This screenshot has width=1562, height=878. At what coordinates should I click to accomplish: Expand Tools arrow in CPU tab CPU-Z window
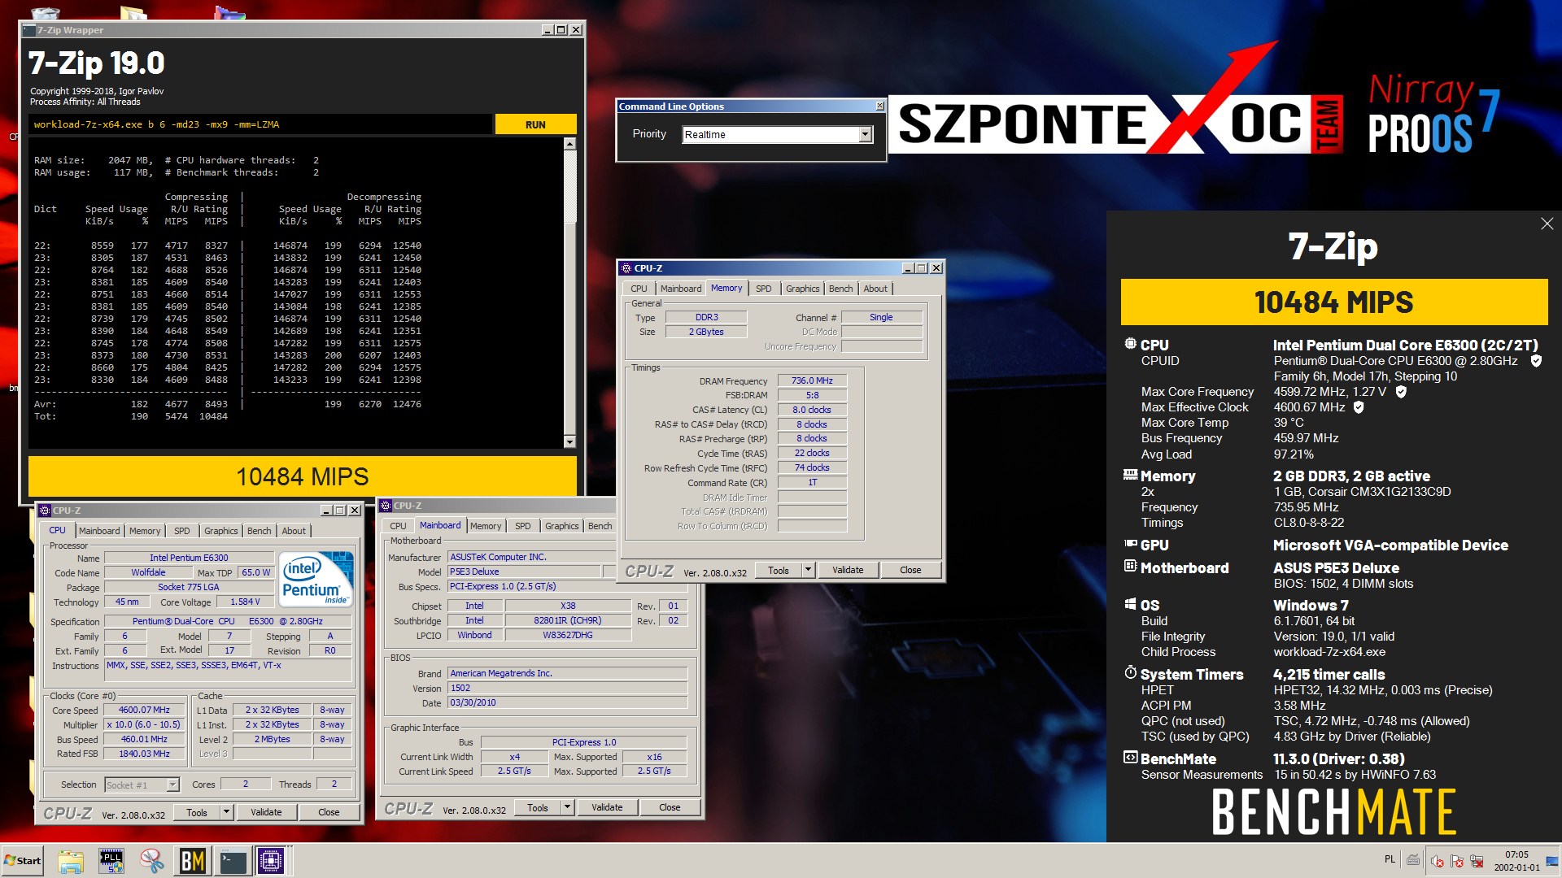pyautogui.click(x=226, y=812)
